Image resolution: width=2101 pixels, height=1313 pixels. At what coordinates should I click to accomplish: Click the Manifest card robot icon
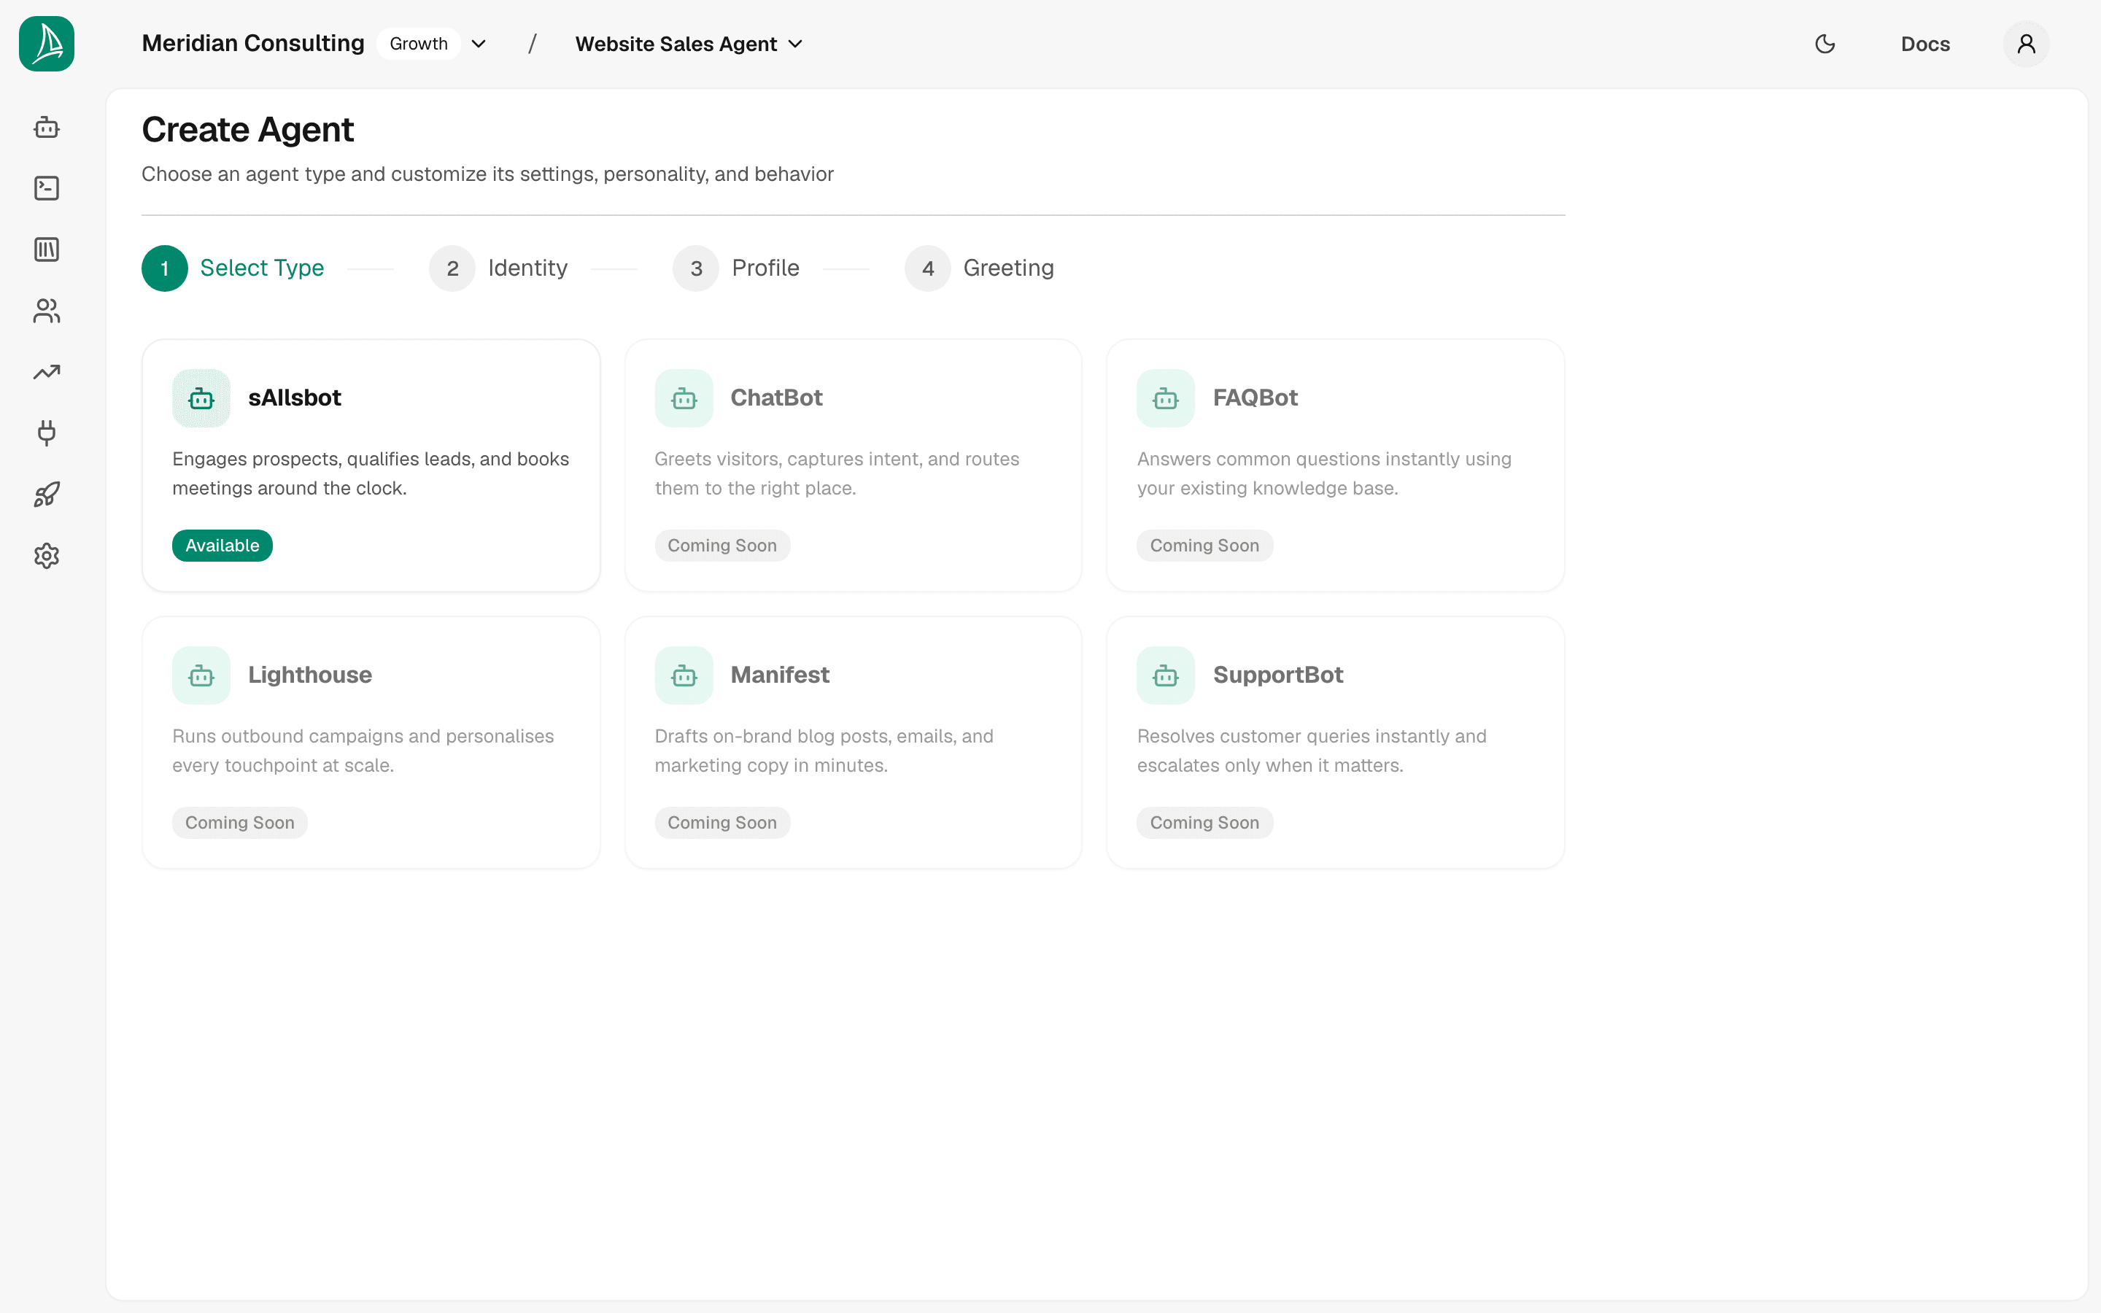684,675
